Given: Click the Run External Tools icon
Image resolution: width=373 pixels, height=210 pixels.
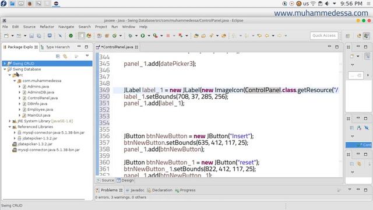Looking at the screenshot, I should (156, 36).
